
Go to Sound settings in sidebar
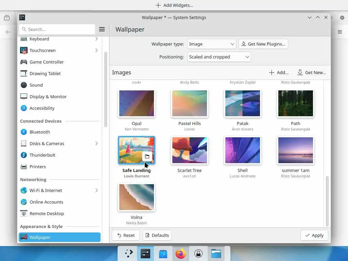(59, 85)
